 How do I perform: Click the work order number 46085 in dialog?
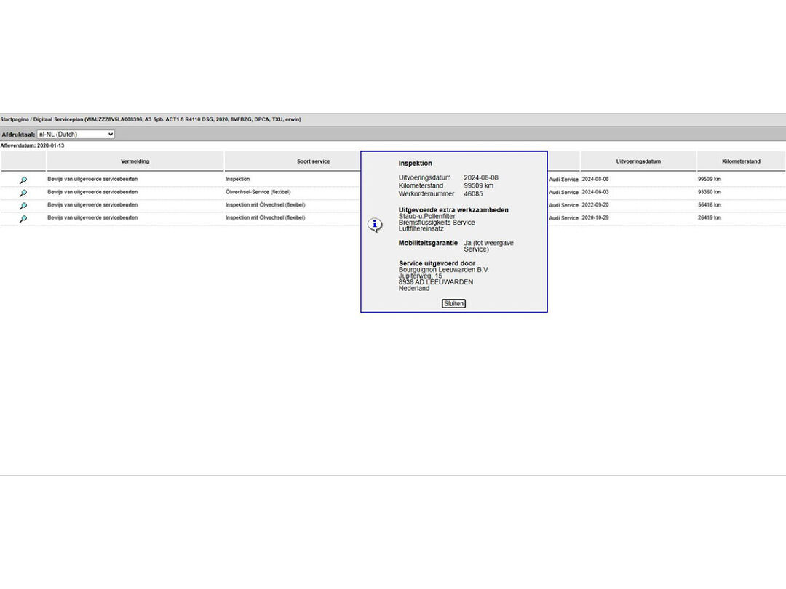click(x=473, y=194)
